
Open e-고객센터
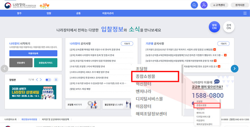click(219, 5)
